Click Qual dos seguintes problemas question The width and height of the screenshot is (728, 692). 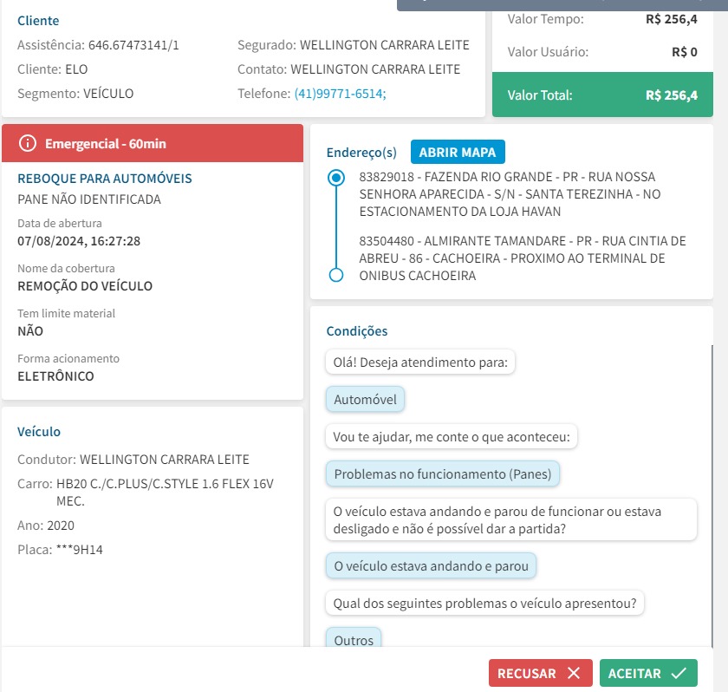click(x=484, y=603)
